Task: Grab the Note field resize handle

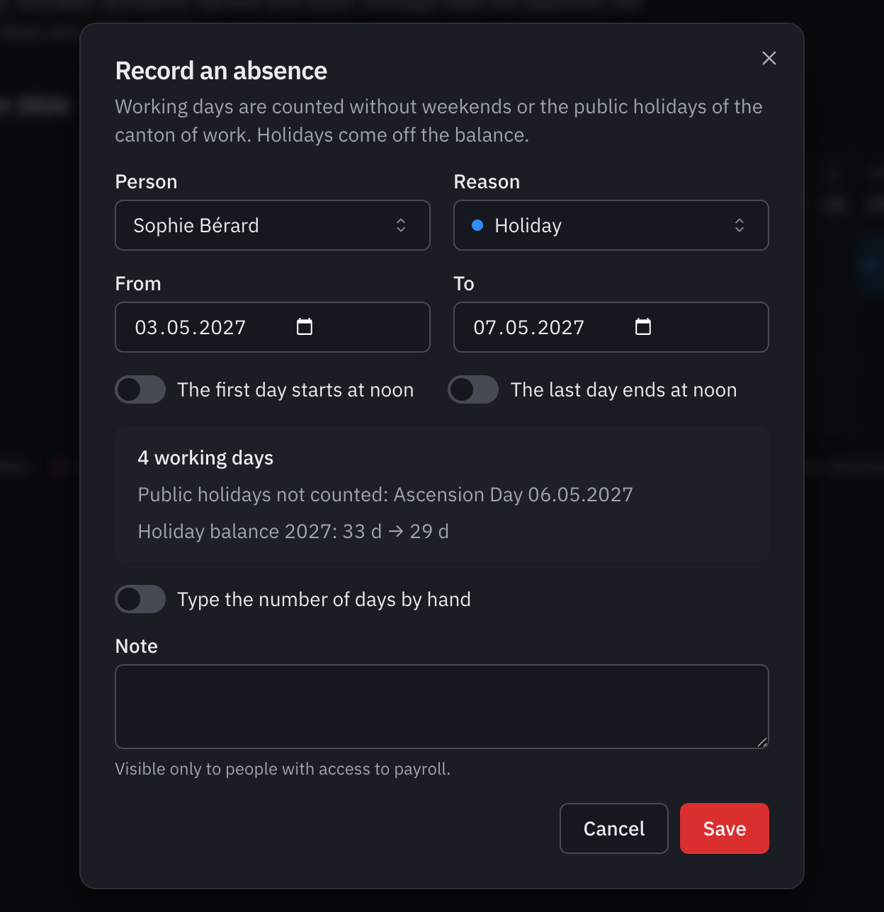Action: pos(761,741)
